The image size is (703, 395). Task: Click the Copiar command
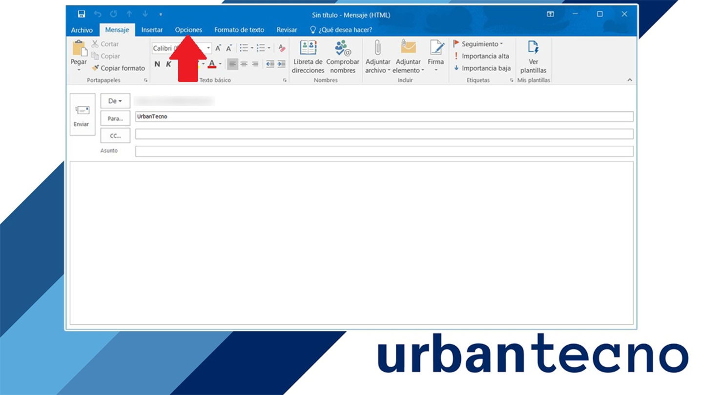[x=106, y=56]
